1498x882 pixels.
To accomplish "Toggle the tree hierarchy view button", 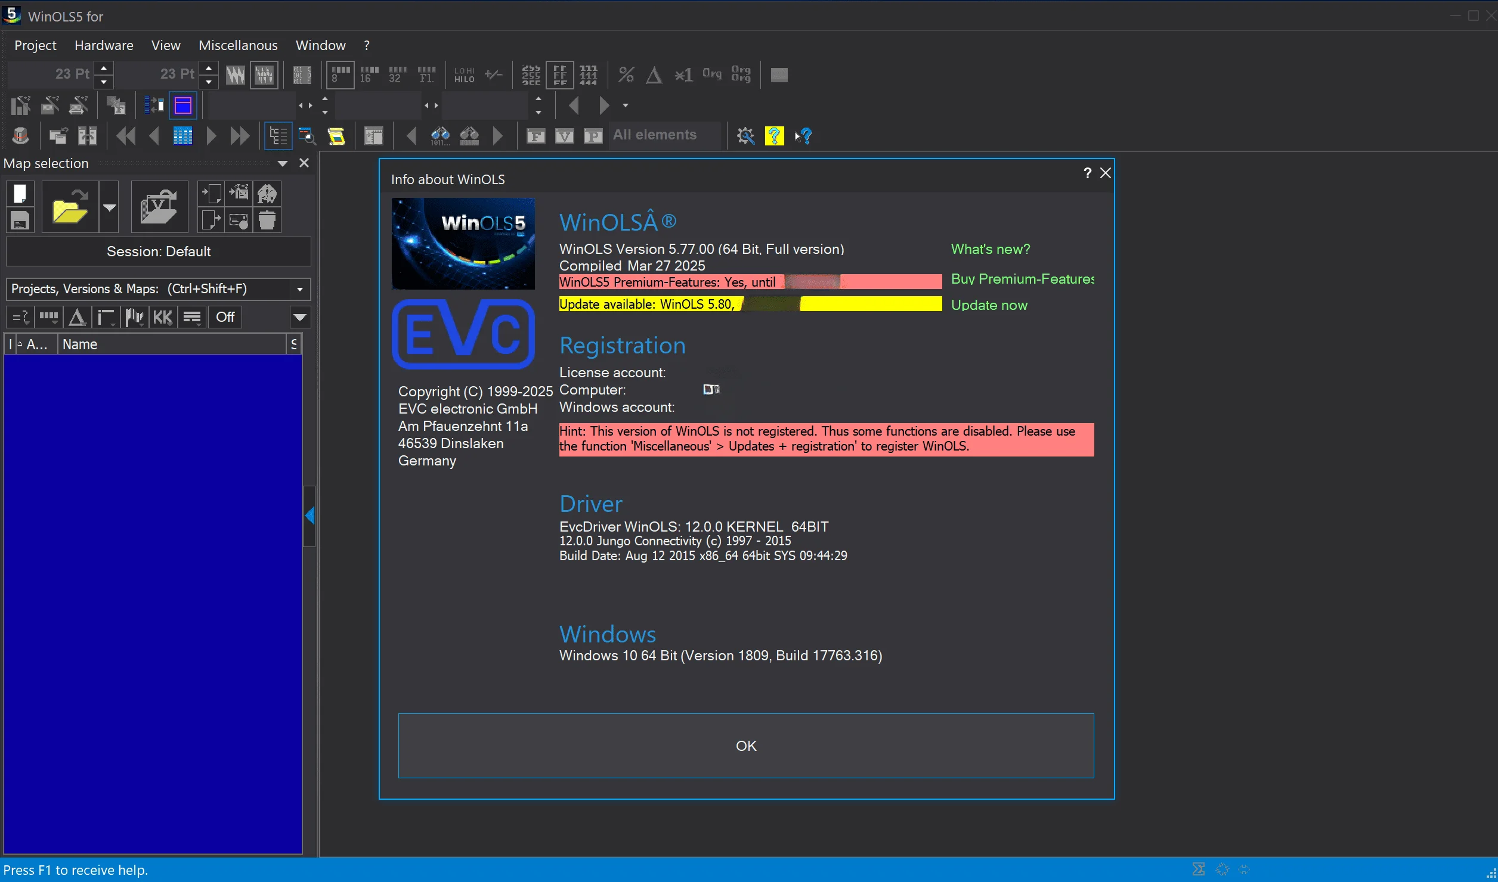I will tap(278, 136).
